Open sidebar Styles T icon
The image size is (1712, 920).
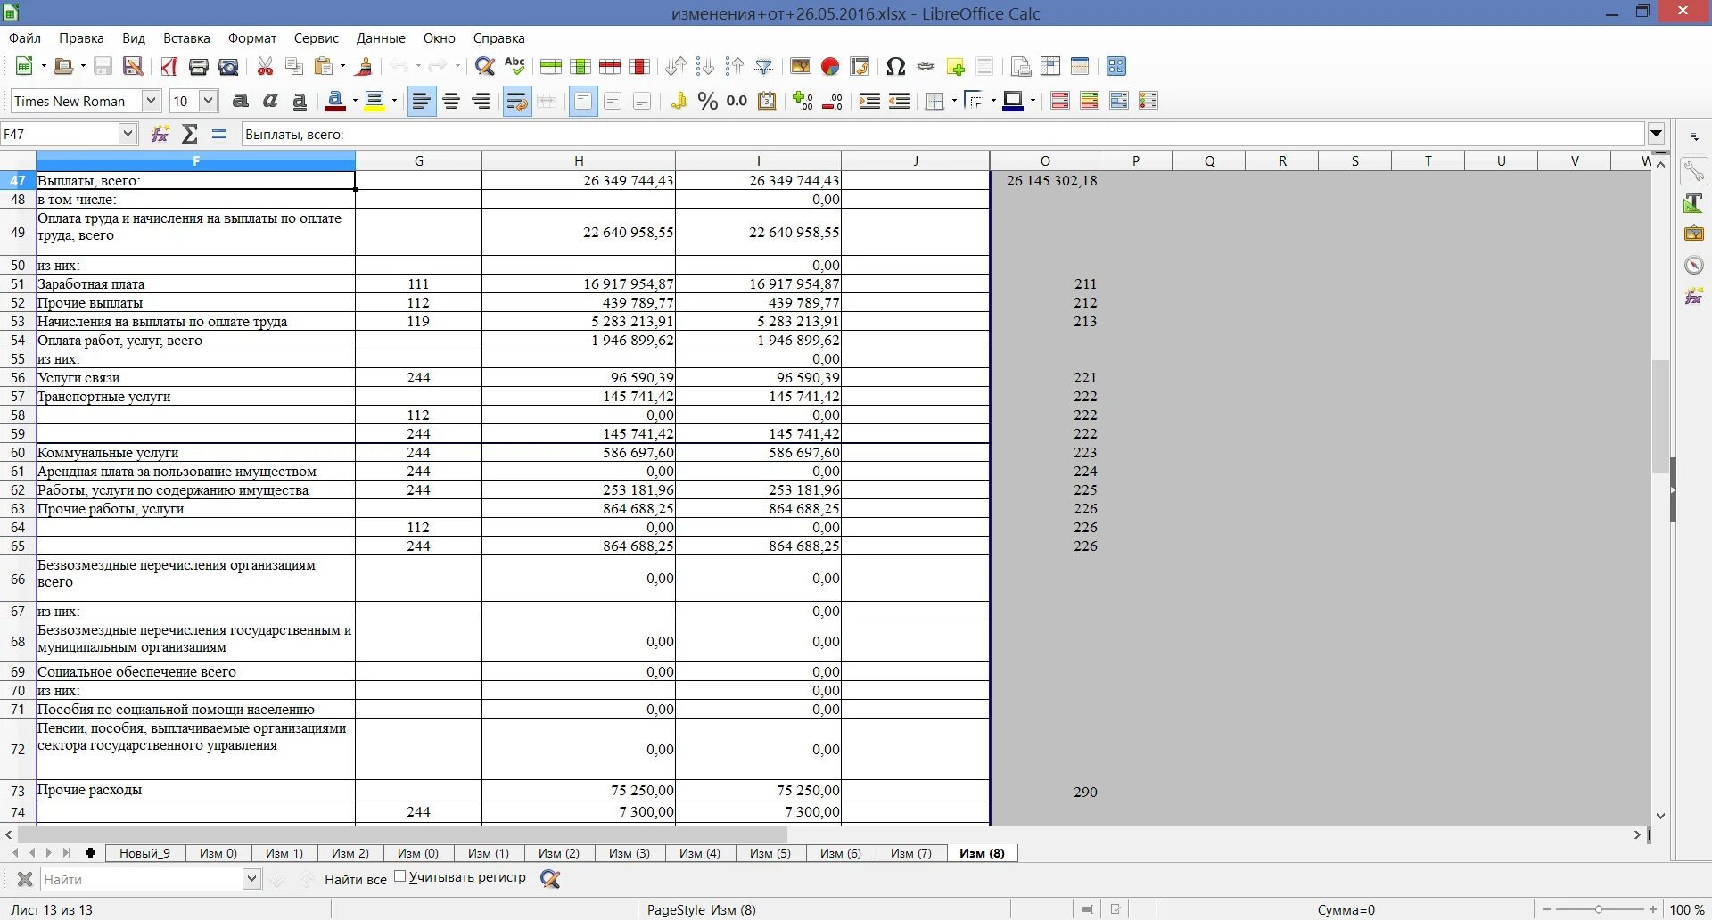[x=1693, y=202]
